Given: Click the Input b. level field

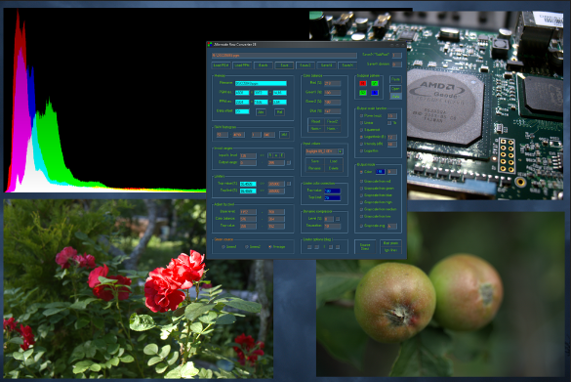Looking at the screenshot, I should coord(248,155).
